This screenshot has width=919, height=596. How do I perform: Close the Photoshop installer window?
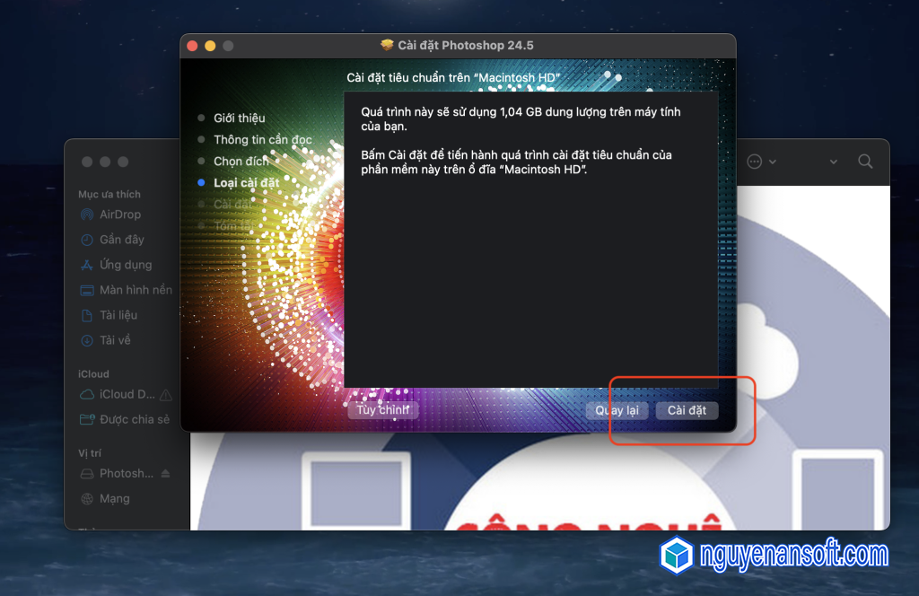click(x=192, y=46)
